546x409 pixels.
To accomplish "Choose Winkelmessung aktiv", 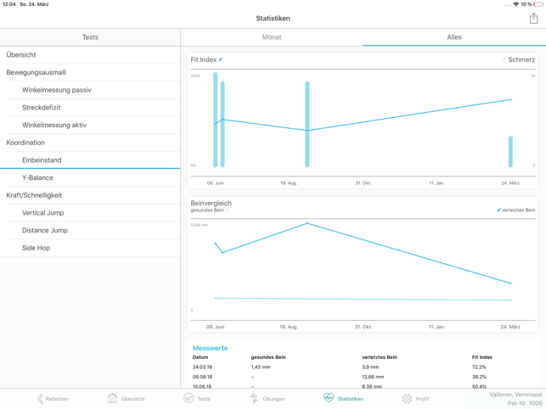I will point(90,125).
